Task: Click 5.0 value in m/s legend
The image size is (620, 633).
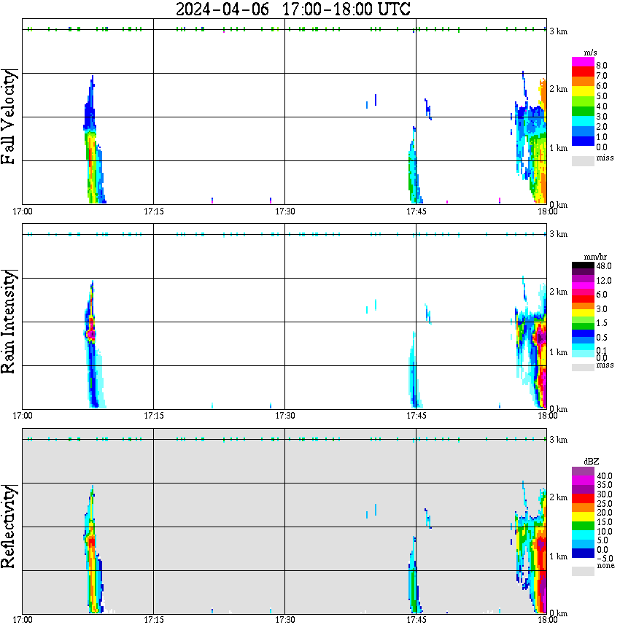Action: coord(602,96)
